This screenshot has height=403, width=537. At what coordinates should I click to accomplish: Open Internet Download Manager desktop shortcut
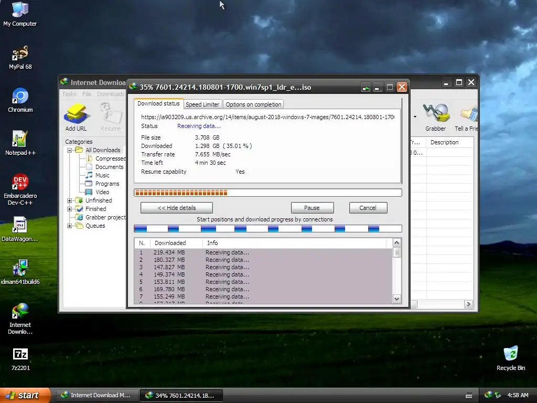click(20, 319)
